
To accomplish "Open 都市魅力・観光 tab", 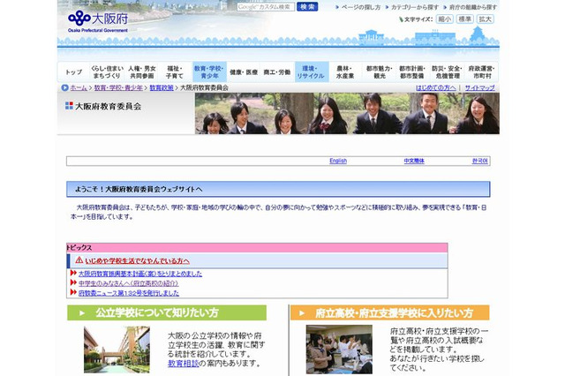I will pyautogui.click(x=379, y=72).
